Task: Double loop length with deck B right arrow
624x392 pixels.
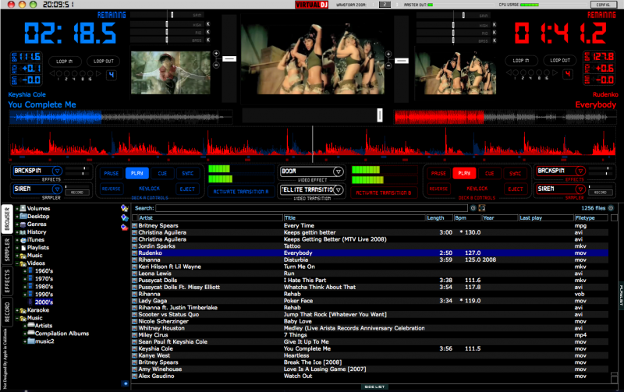Action: pos(555,72)
